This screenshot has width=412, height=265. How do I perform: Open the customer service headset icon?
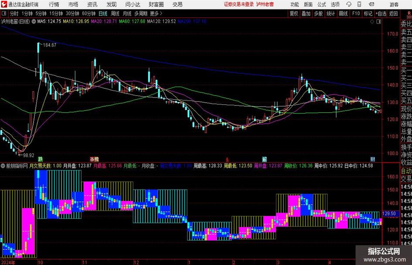(x=349, y=4)
